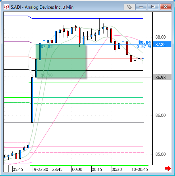Click the 00:00 time axis label
The image size is (175, 176).
[x=77, y=170]
